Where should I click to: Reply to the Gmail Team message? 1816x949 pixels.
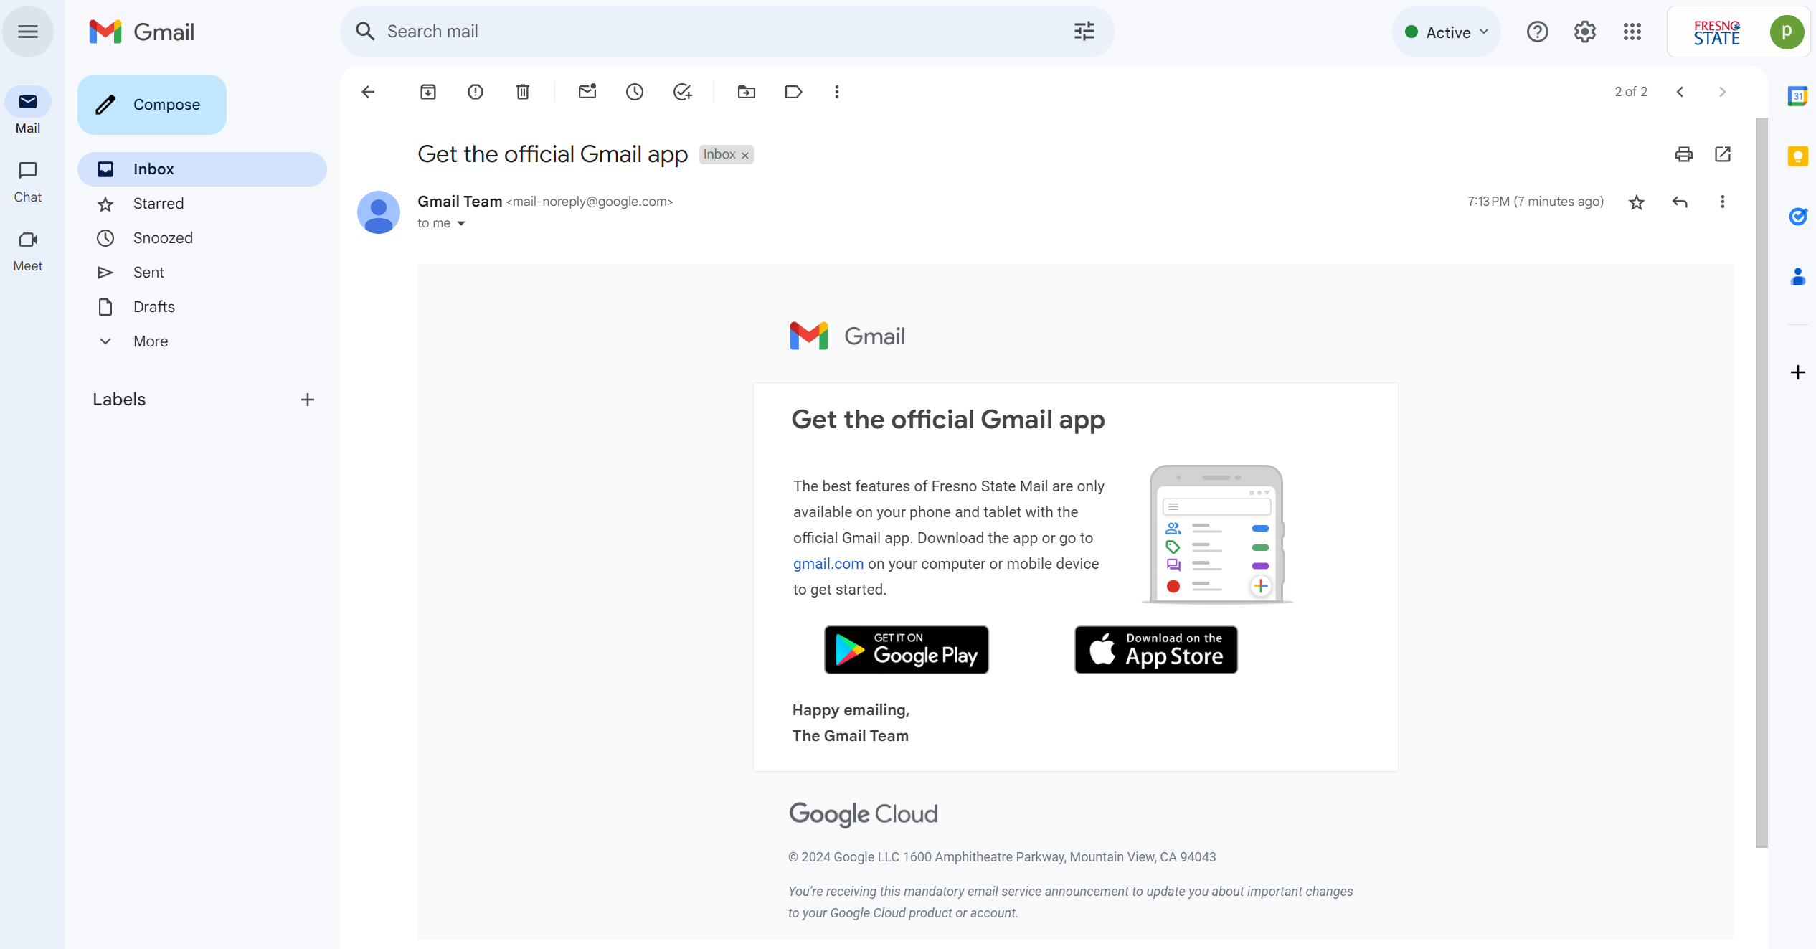(x=1680, y=202)
